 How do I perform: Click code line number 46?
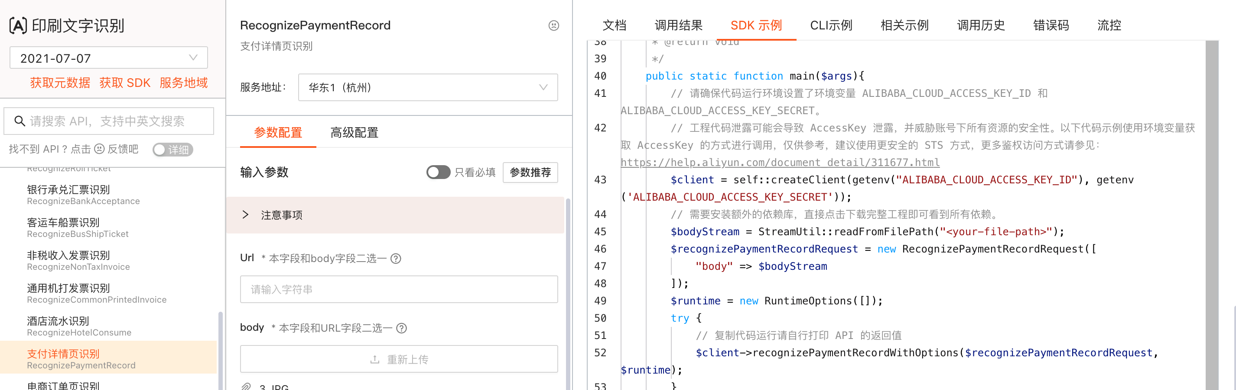(600, 249)
